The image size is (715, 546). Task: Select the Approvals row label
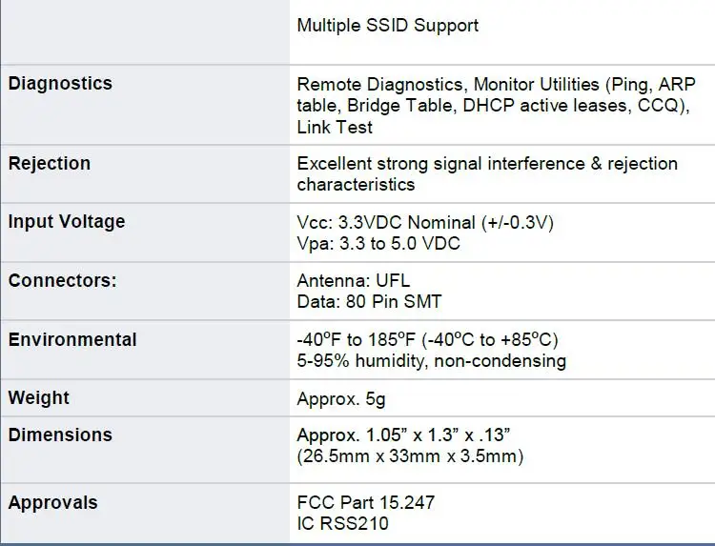pyautogui.click(x=52, y=502)
